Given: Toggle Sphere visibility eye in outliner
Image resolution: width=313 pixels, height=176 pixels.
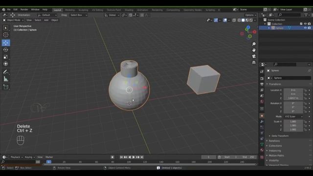Looking at the screenshot, I should coord(305,28).
